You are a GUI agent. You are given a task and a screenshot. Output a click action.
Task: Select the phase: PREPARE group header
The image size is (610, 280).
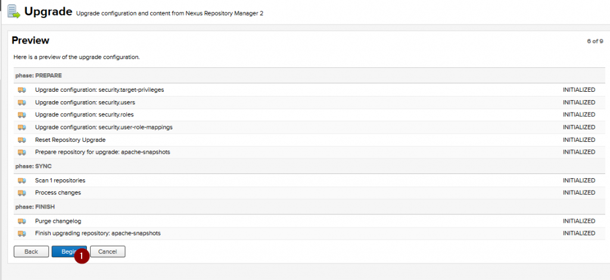point(39,76)
